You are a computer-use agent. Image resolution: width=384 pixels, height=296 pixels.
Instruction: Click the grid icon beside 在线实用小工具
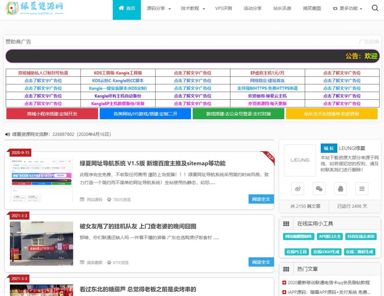(286, 224)
